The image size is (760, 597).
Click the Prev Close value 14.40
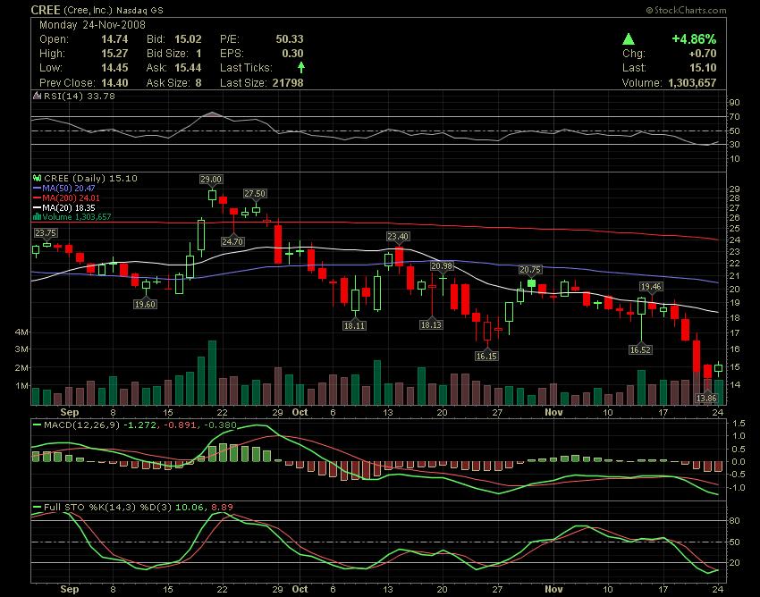pyautogui.click(x=114, y=83)
